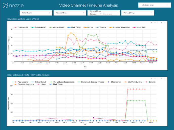Click Daily Estimated Traffic From Video Results heading
This screenshot has width=174, height=130.
coord(28,75)
